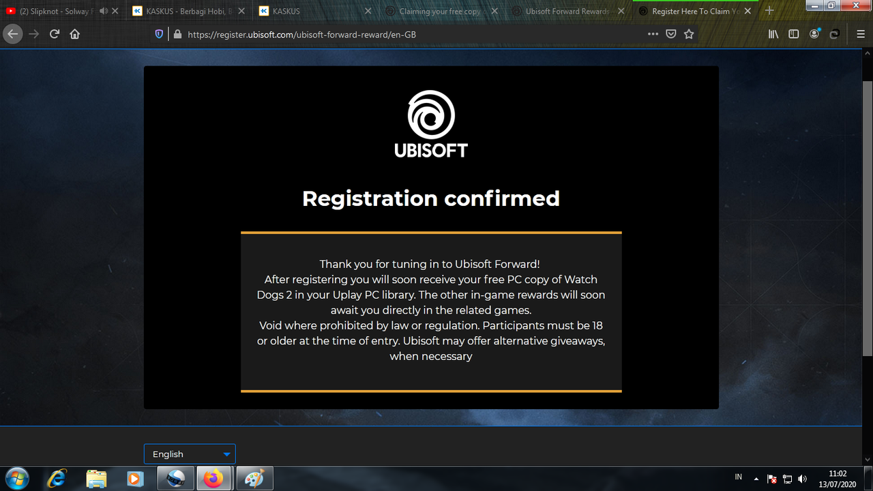This screenshot has width=873, height=491.
Task: Open the Firefox hamburger menu
Action: click(860, 34)
